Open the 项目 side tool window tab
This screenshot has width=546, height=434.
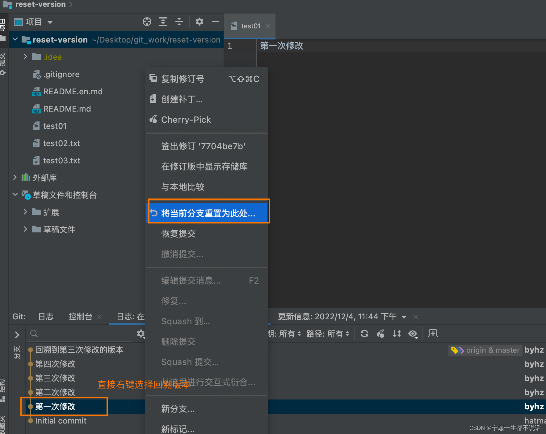click(3, 29)
